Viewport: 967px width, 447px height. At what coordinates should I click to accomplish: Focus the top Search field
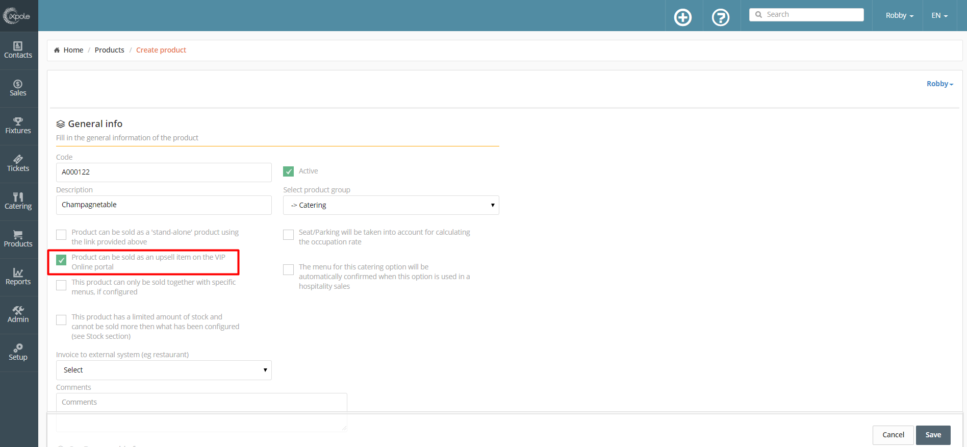tap(806, 15)
